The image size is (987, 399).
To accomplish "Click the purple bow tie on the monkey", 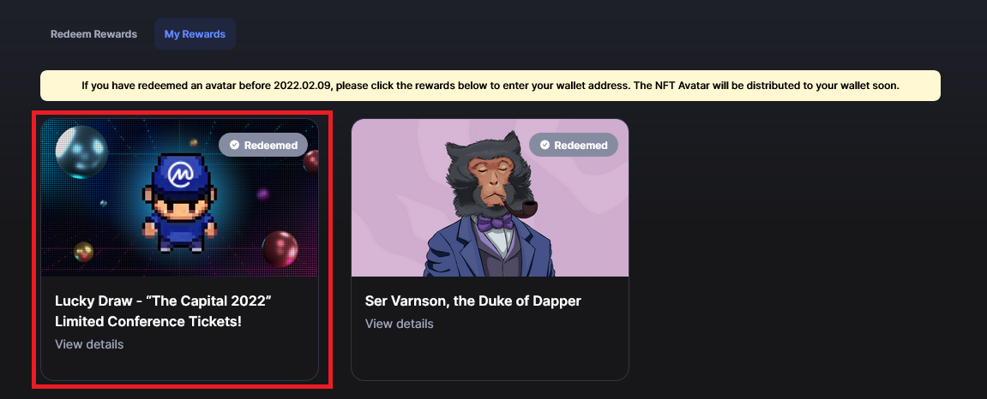I will pos(494,221).
